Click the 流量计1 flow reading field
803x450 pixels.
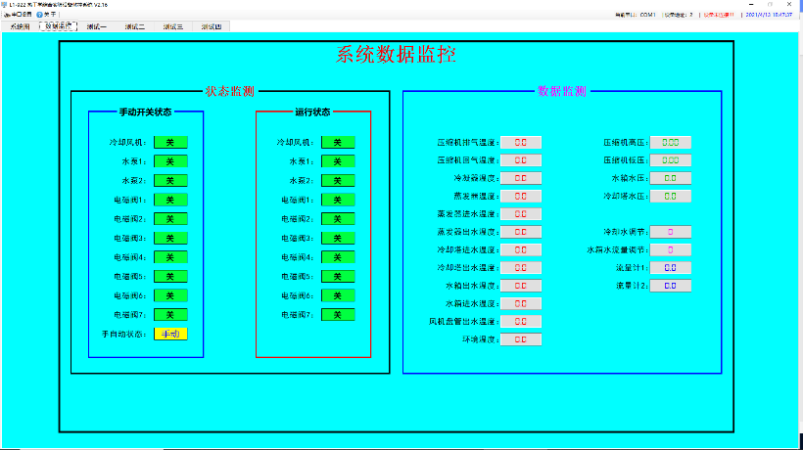pos(671,267)
